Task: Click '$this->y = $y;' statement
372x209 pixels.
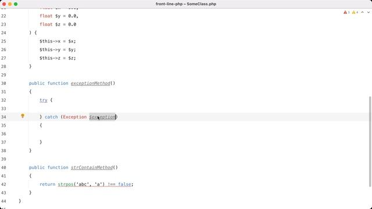Action: point(58,50)
